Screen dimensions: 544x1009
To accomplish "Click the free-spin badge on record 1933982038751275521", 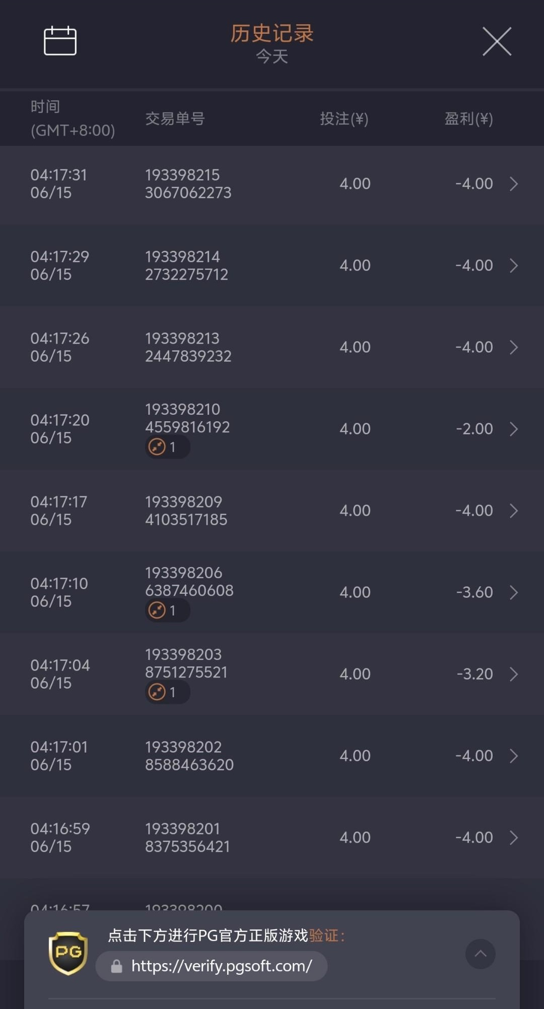I will (x=167, y=692).
